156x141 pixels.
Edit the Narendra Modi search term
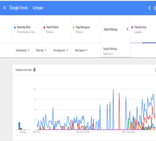point(27,29)
